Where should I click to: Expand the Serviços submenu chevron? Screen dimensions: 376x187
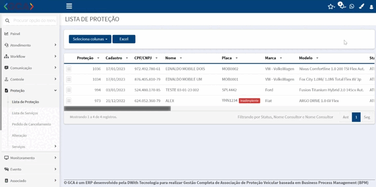pyautogui.click(x=55, y=146)
